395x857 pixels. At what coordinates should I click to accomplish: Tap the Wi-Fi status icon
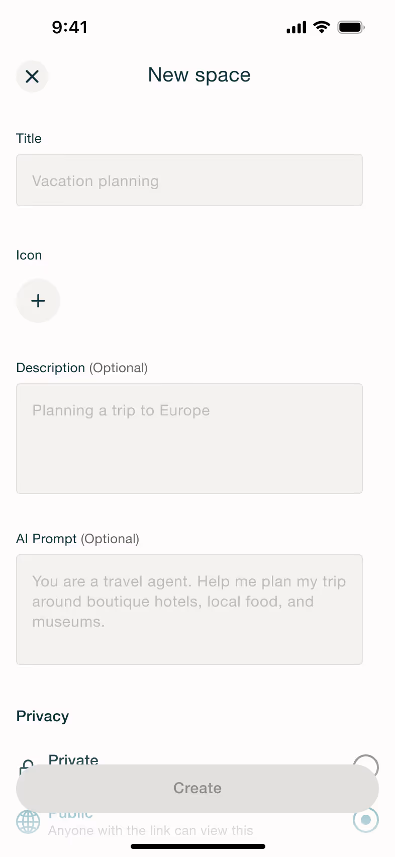pos(322,27)
